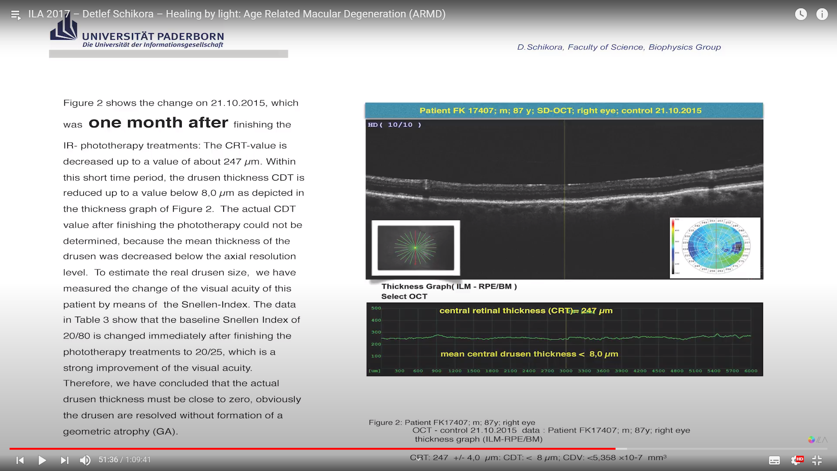The height and width of the screenshot is (471, 837).
Task: Click the "CRT: 247 +/- 4,0 µm" summary line
Action: click(538, 458)
